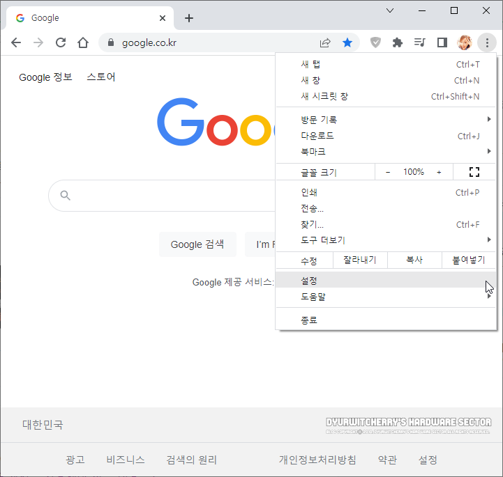Select 찾기... menu item

click(386, 224)
